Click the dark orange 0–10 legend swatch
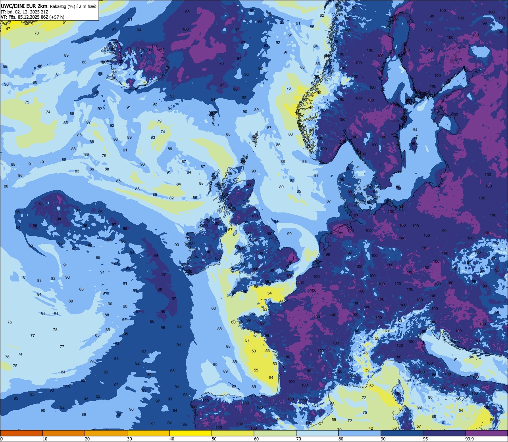 [21, 433]
